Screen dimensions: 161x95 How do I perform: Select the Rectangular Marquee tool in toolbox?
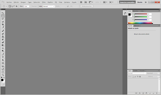coord(3,16)
